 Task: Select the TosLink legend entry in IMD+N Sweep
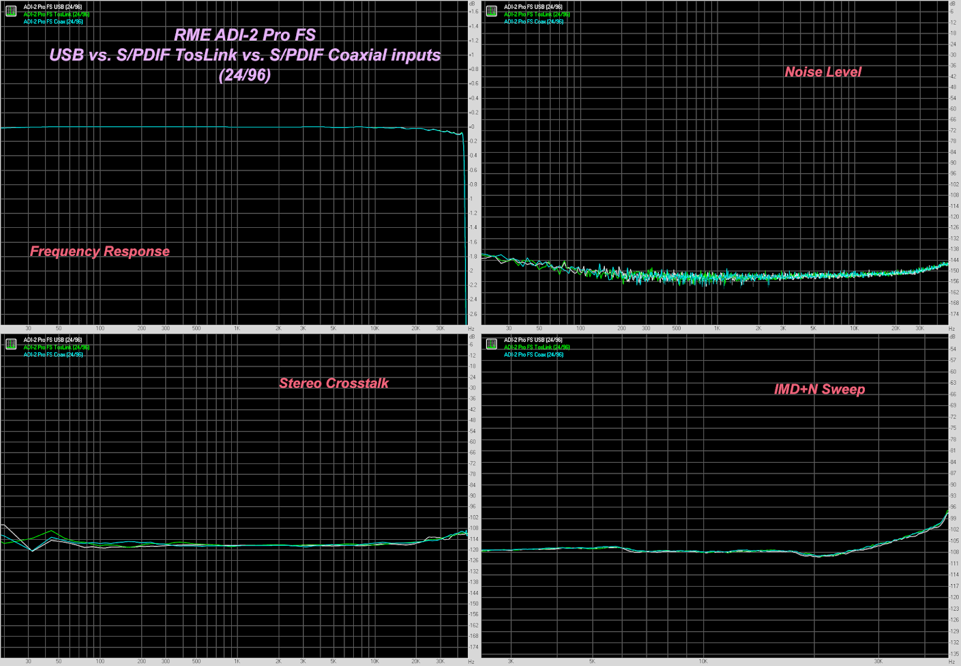click(x=535, y=347)
